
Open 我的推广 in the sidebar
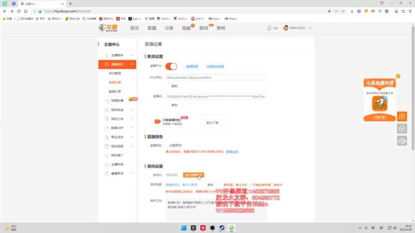pyautogui.click(x=117, y=155)
